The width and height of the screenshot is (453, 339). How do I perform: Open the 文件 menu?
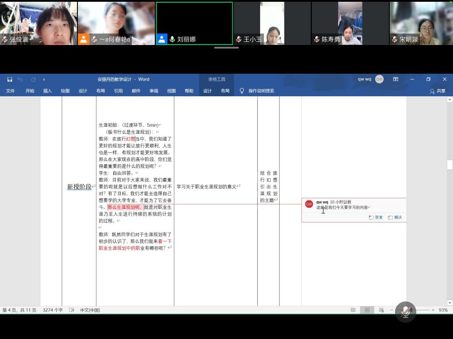click(x=10, y=91)
